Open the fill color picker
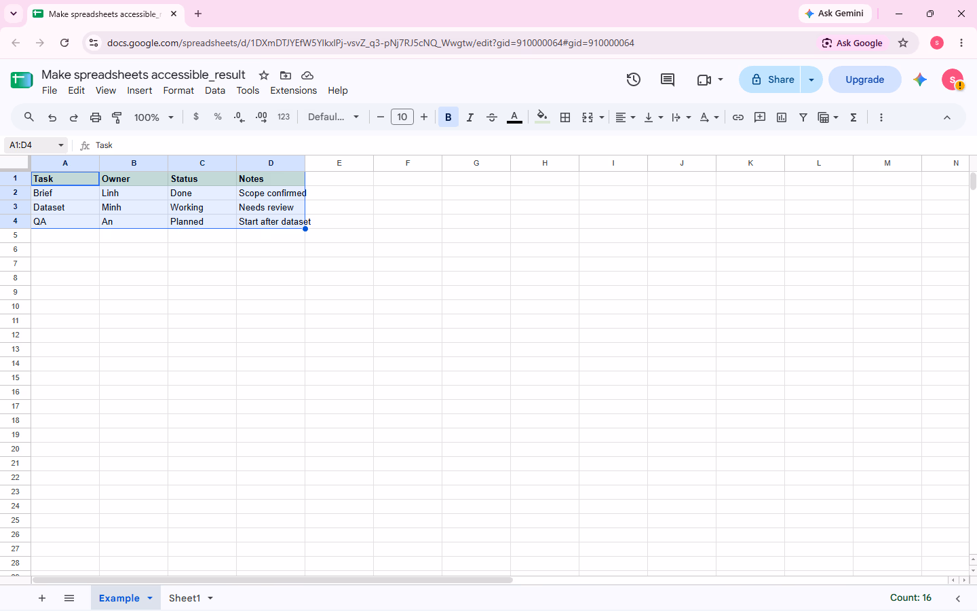The width and height of the screenshot is (977, 611). 542,117
